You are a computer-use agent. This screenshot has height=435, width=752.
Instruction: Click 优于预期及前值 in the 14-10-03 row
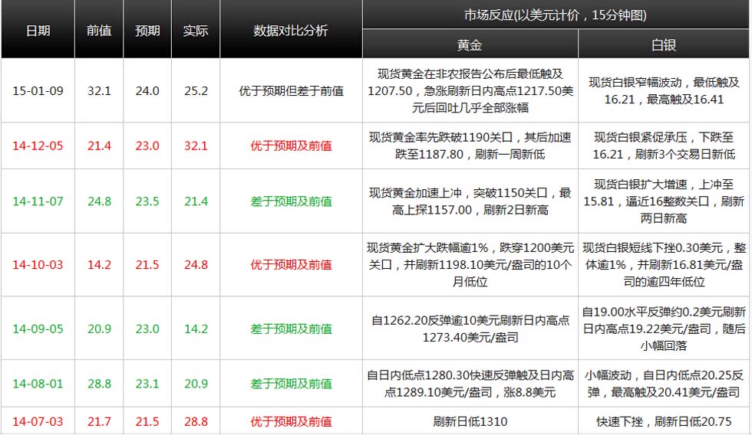[x=291, y=265]
